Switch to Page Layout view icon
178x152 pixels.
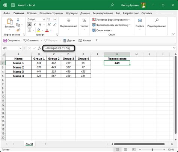125,149
